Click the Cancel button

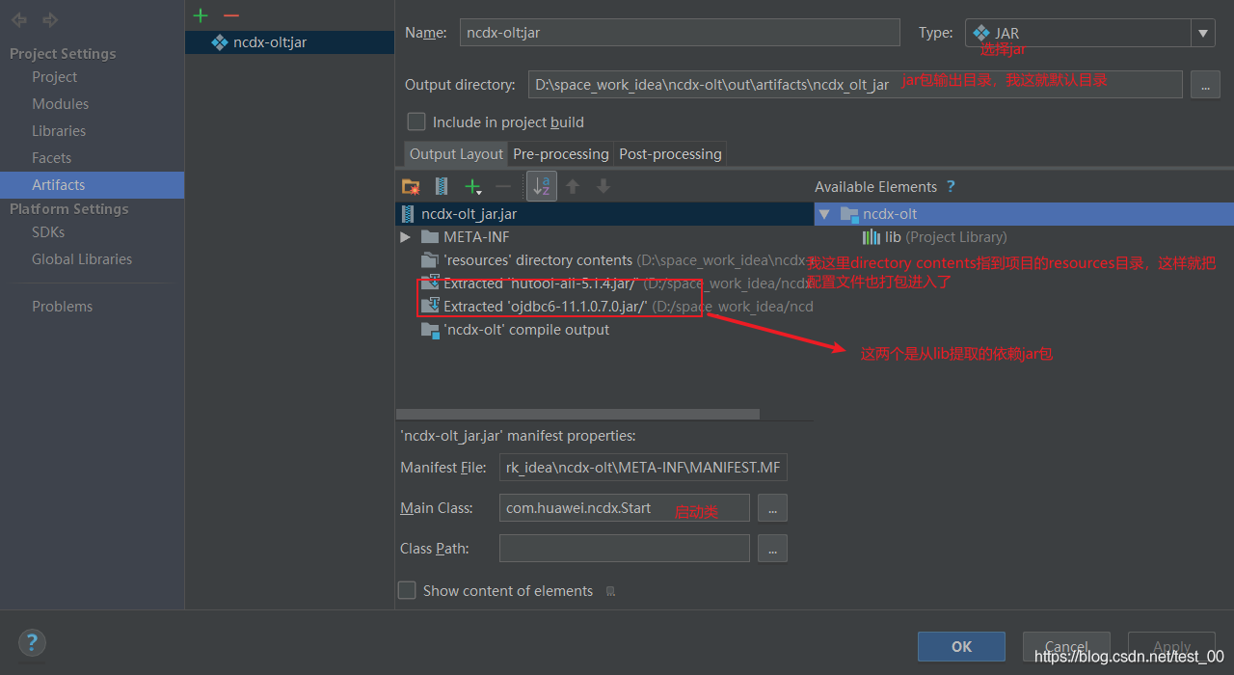click(1066, 646)
